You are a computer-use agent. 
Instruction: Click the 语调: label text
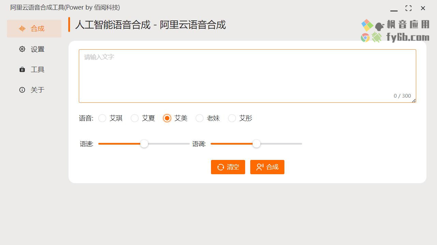(x=199, y=144)
